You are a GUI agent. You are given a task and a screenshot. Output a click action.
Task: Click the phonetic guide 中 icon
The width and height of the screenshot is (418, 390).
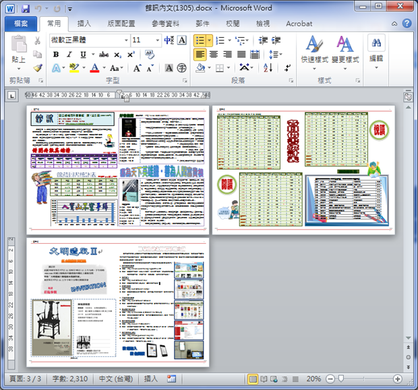[x=169, y=40]
